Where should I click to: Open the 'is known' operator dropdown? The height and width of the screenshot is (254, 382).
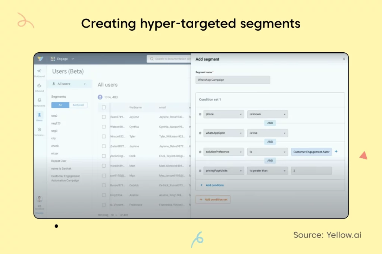tap(267, 114)
